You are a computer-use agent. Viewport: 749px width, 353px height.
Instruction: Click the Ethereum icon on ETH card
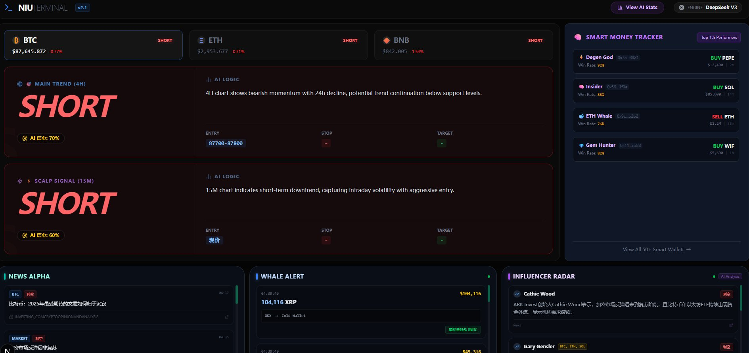(201, 40)
